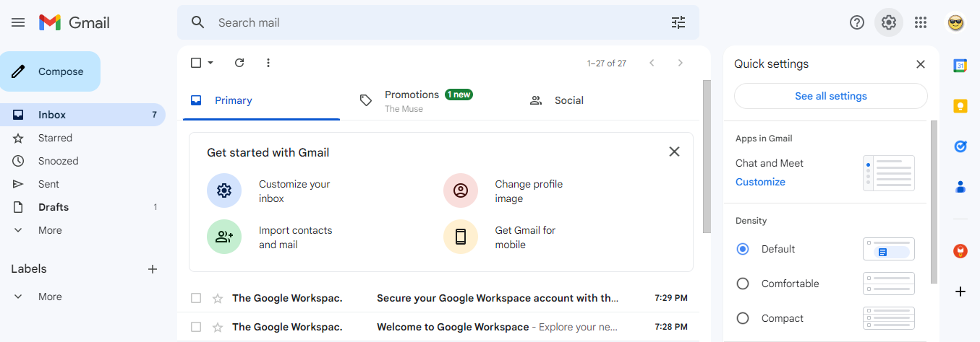Get add-ons plus icon in side panel
This screenshot has height=342, width=980.
[x=960, y=291]
